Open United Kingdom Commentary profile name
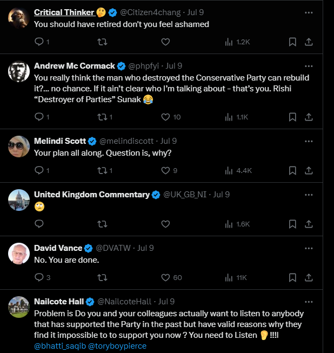Screen dimensions: 334x353 click(x=91, y=195)
